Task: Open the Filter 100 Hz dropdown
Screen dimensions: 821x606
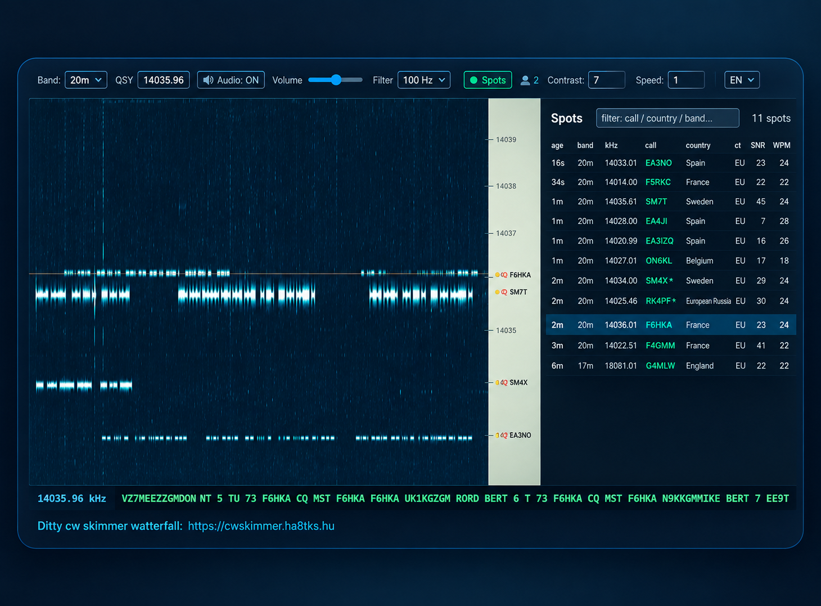Action: pyautogui.click(x=424, y=80)
